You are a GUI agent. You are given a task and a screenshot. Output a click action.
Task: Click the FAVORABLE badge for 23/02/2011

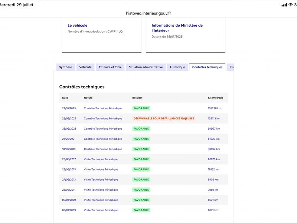pos(141,190)
